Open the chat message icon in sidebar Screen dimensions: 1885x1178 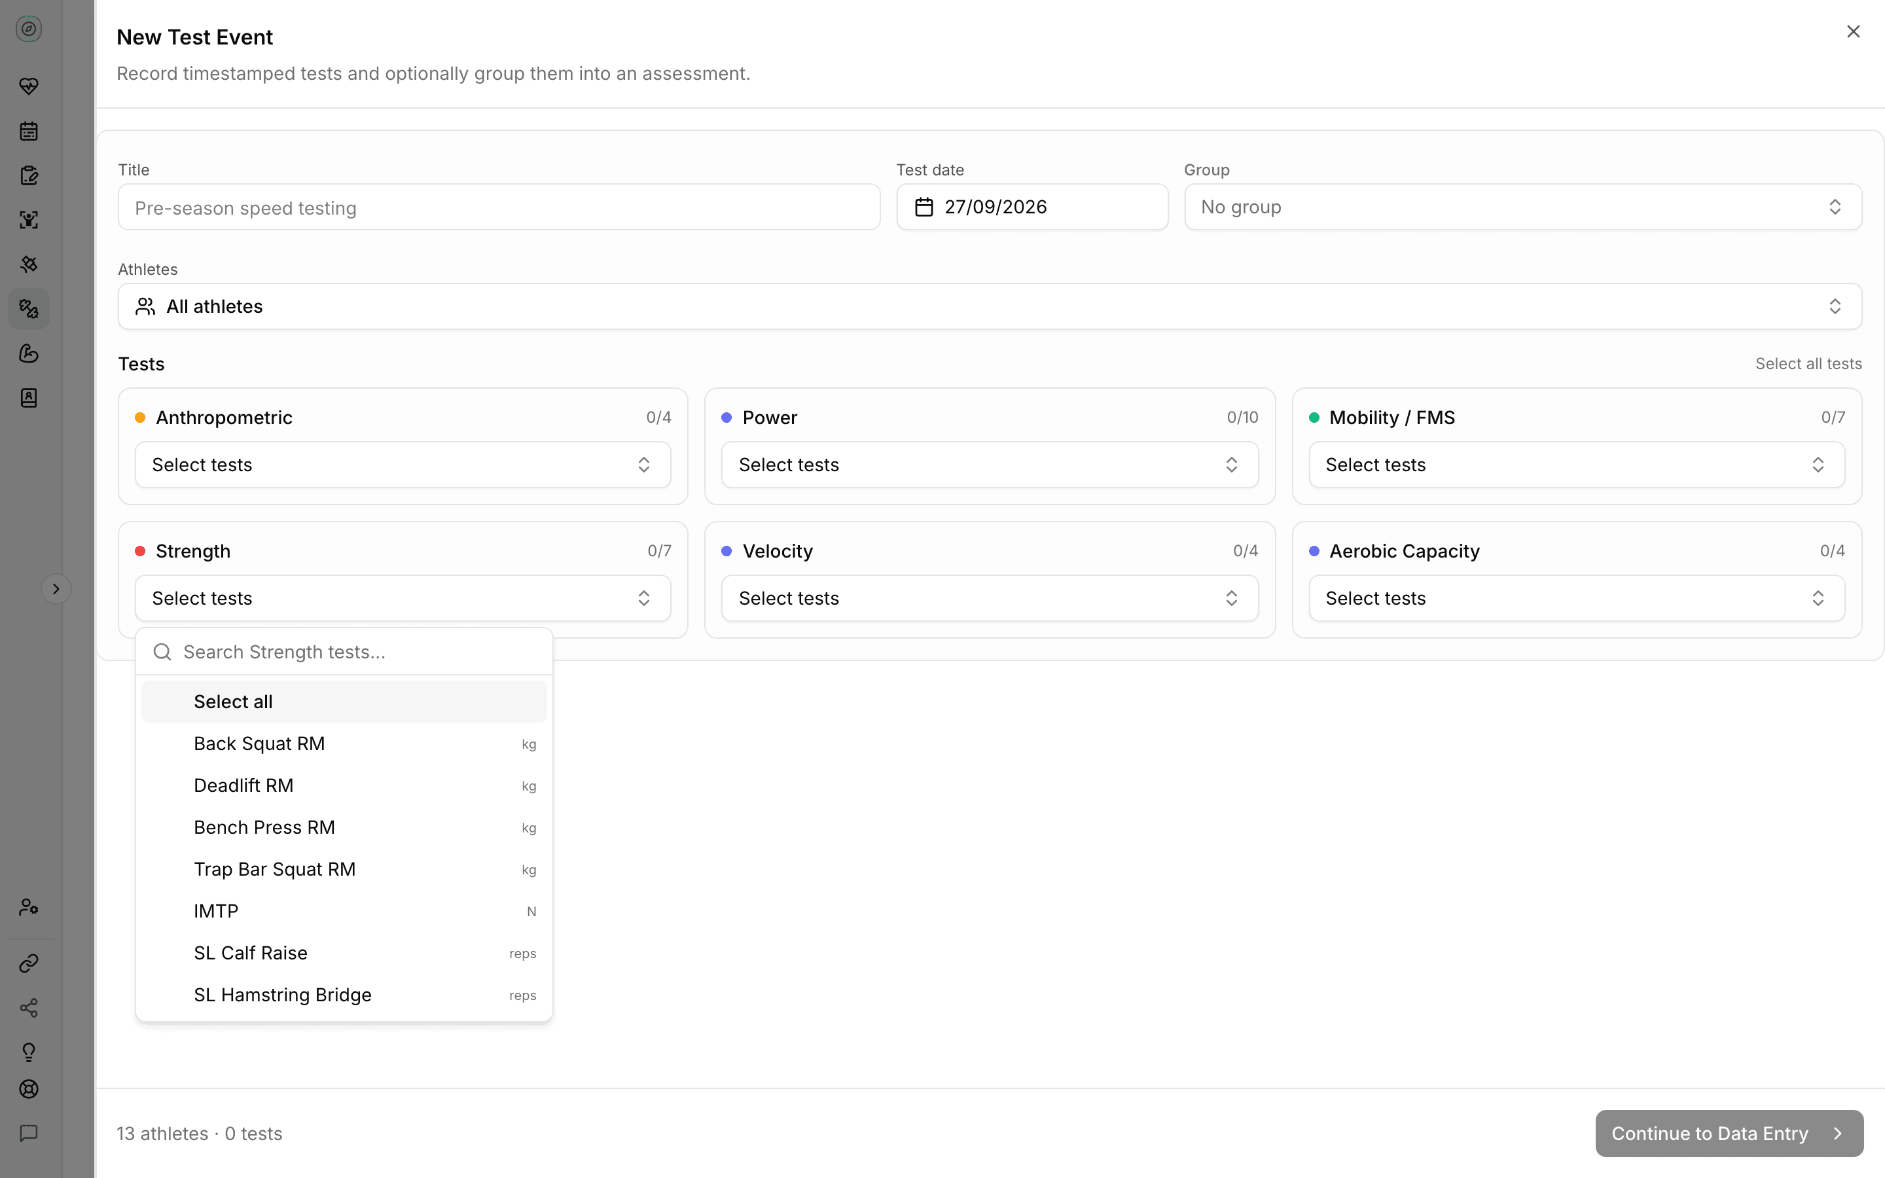click(x=29, y=1133)
